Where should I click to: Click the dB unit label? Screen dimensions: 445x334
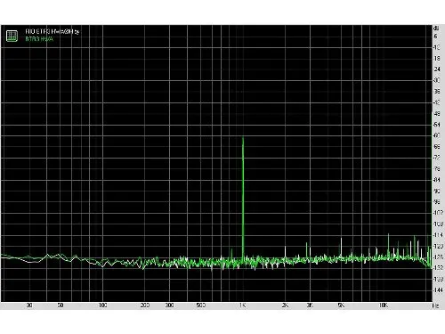click(x=436, y=29)
